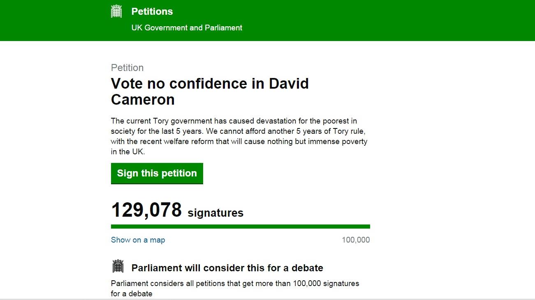
Task: Click the petition description paragraph about Tory government
Action: point(239,131)
